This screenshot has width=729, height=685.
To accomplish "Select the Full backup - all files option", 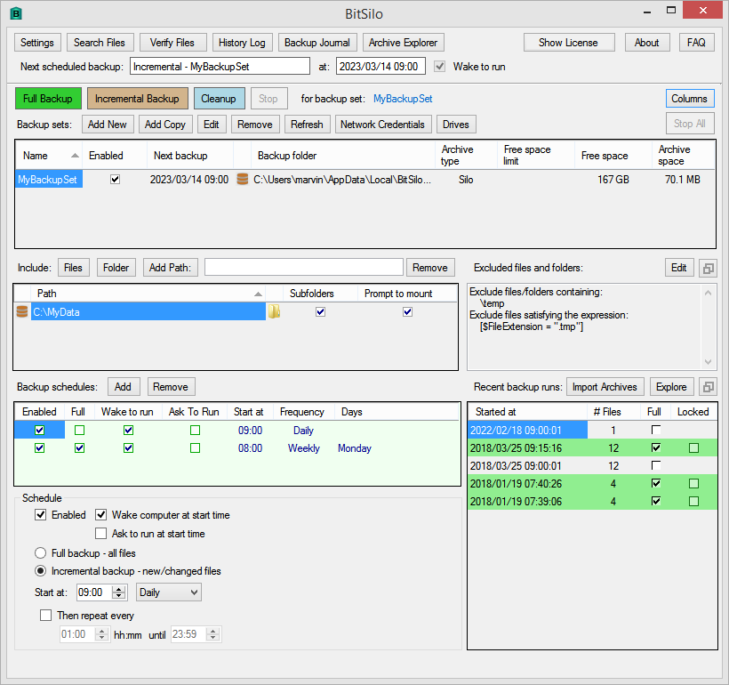I will (x=40, y=552).
